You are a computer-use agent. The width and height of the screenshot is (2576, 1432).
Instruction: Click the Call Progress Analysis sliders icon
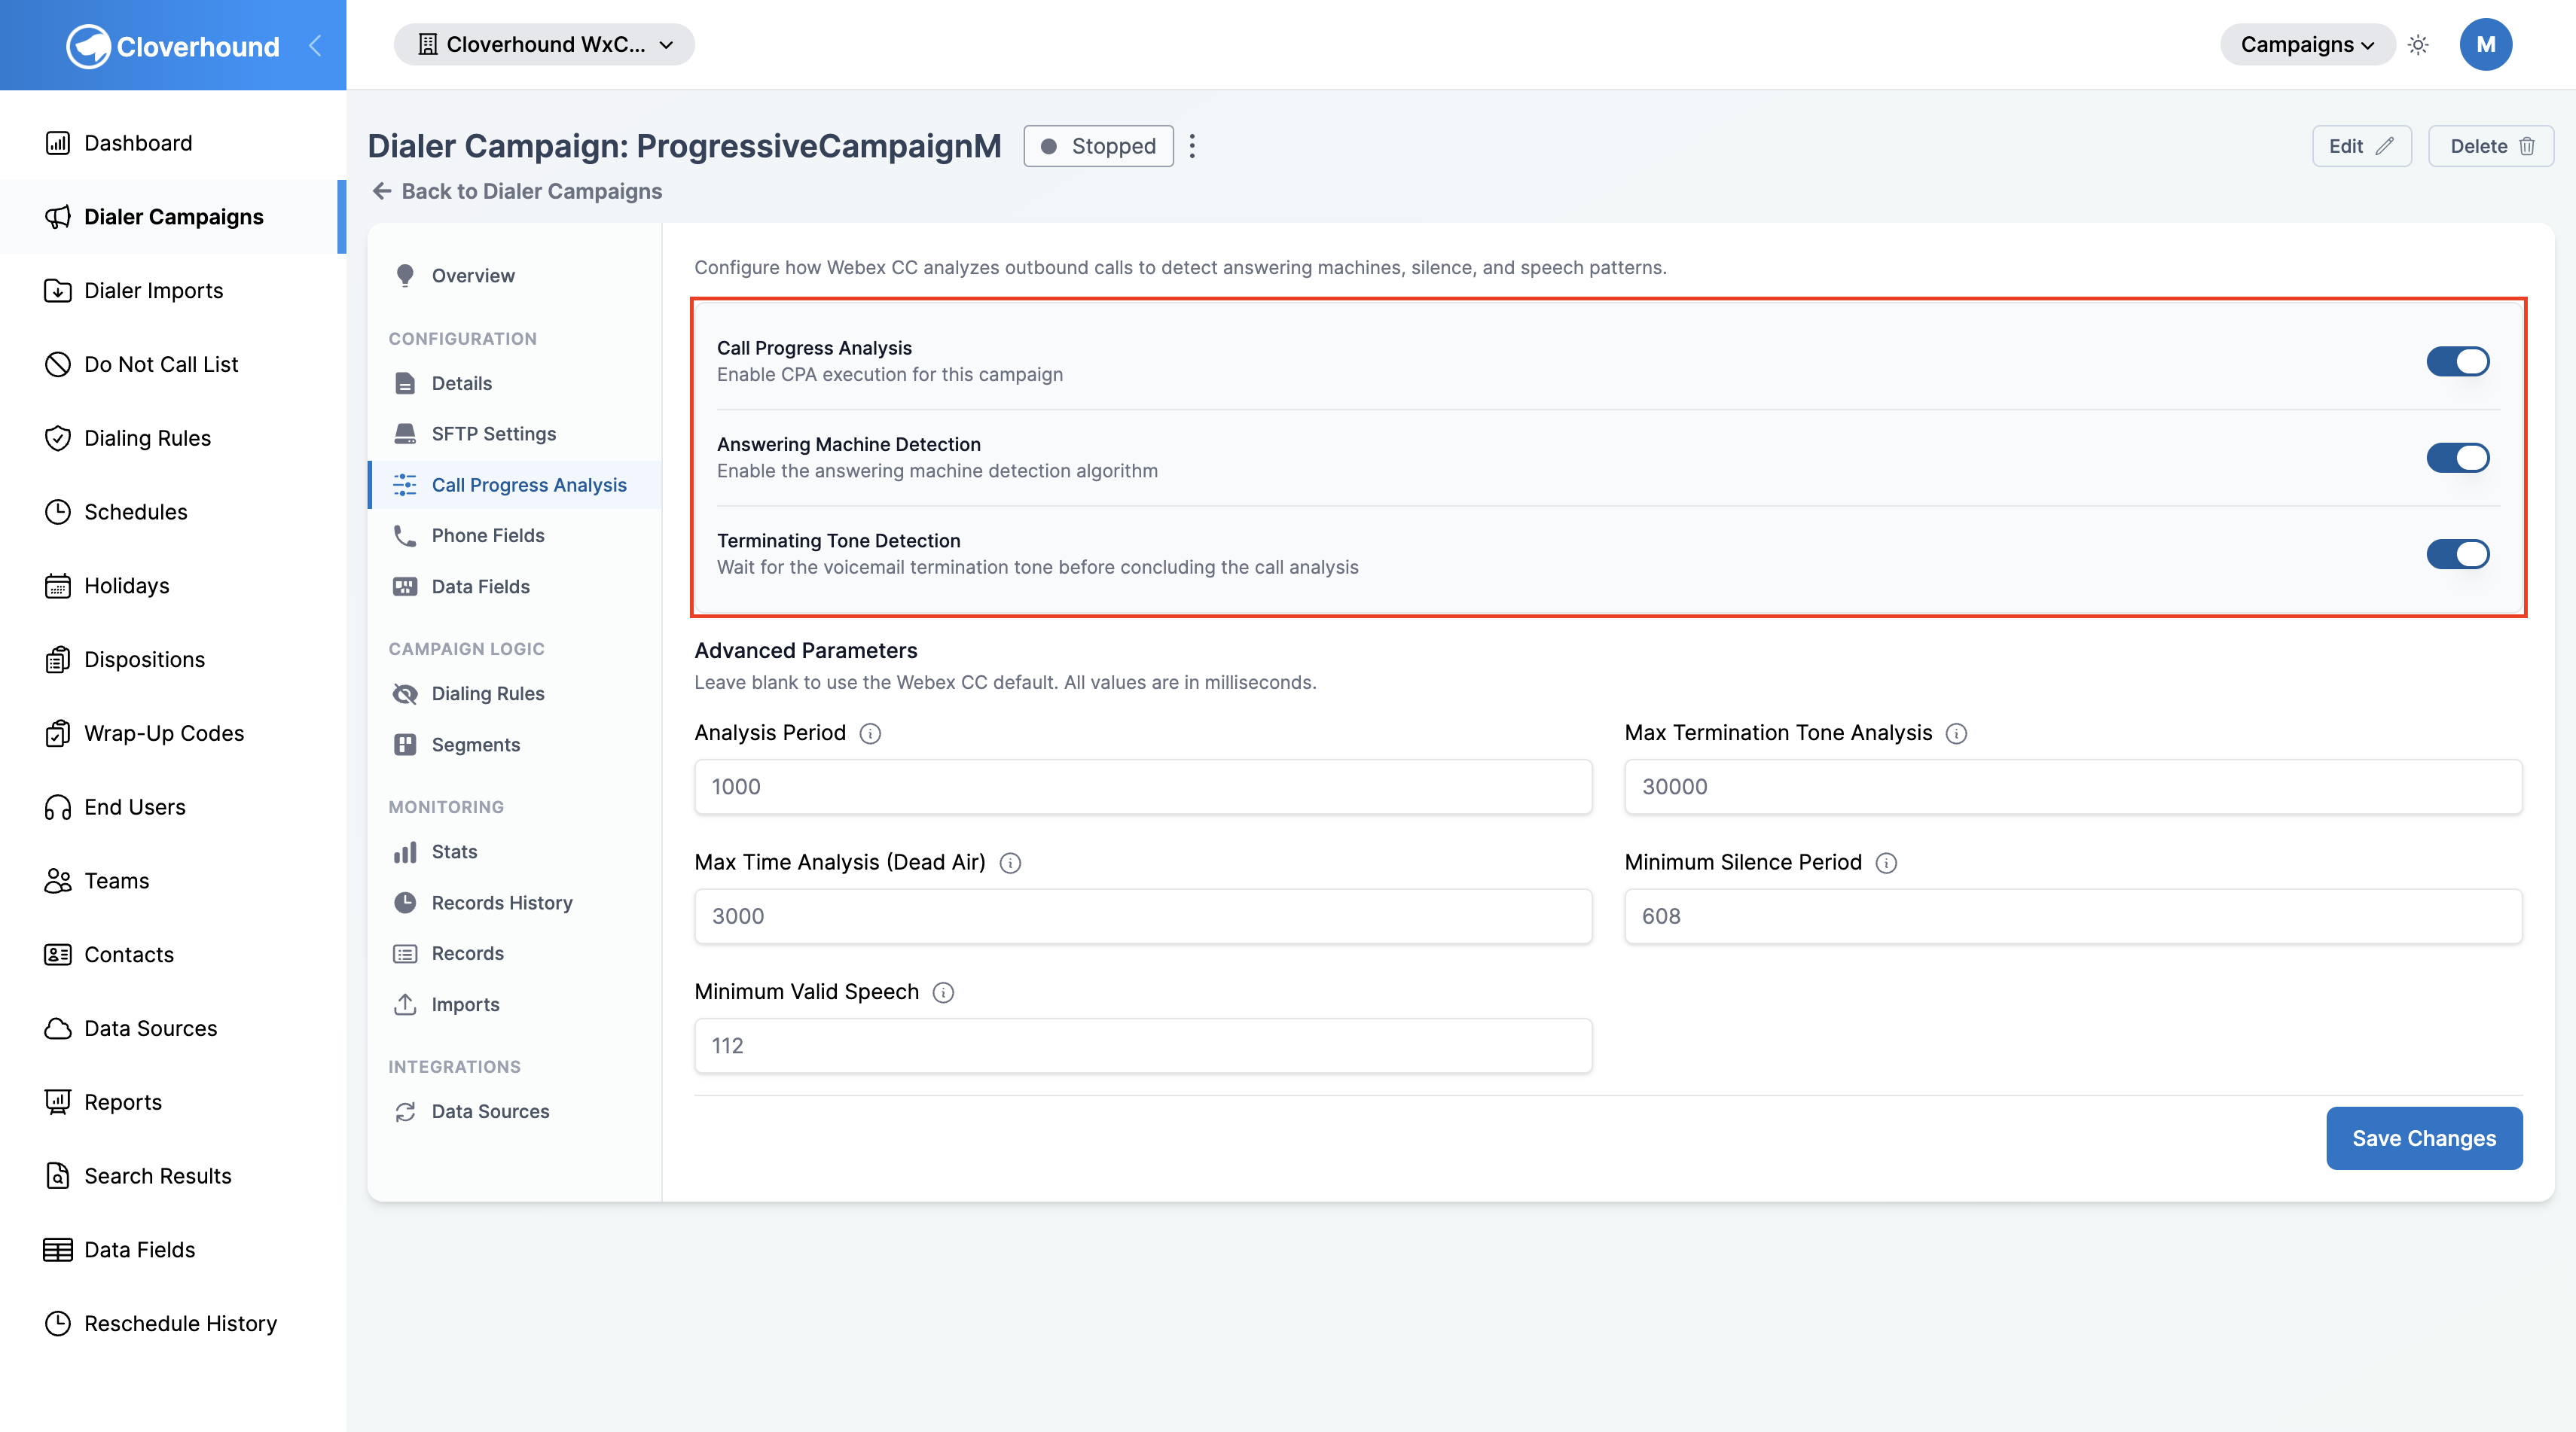tap(404, 485)
